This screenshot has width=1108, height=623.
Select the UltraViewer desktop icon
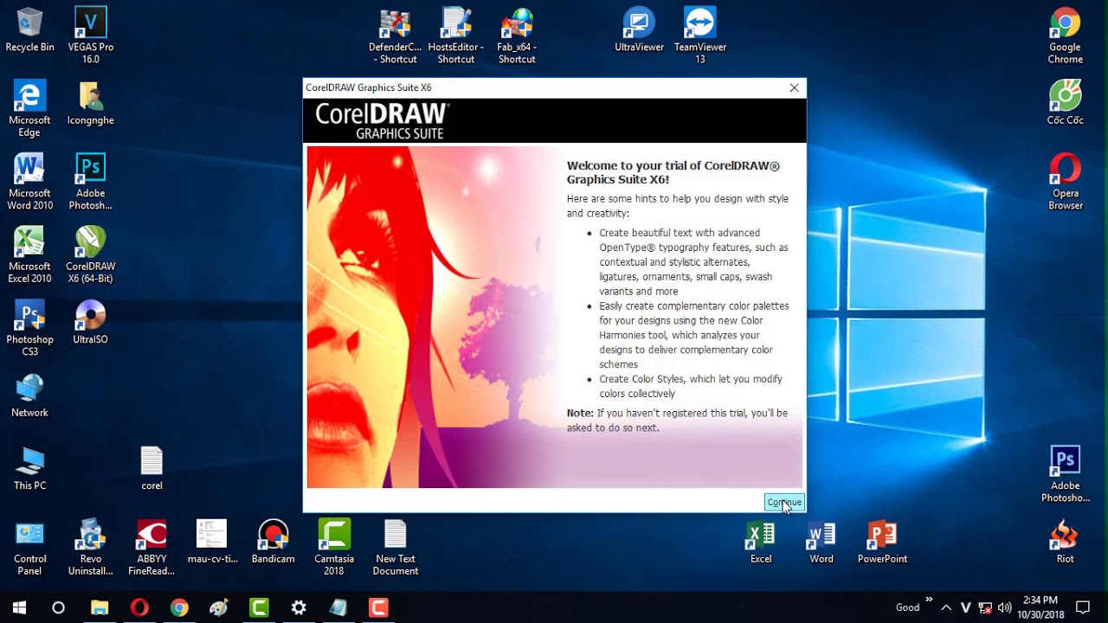coord(639,29)
